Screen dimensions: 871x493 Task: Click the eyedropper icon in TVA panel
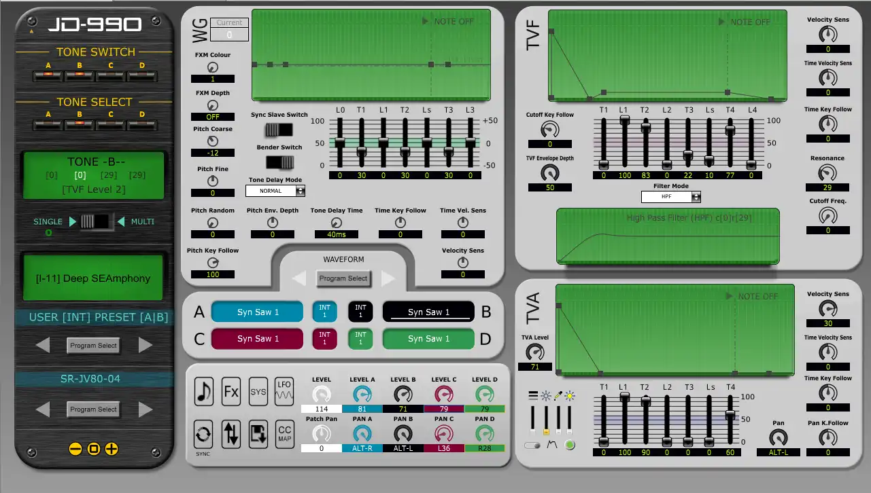click(558, 395)
